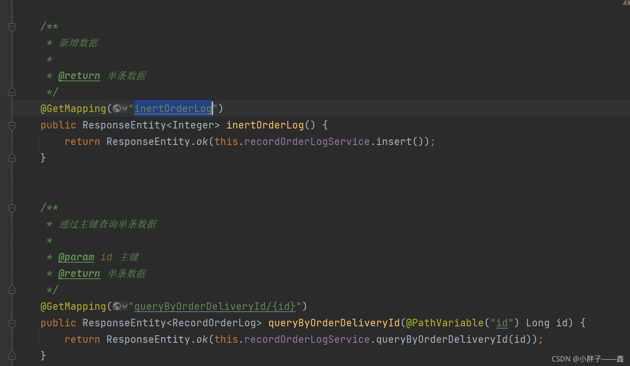Collapse the Javadoc comment for 新增数据
This screenshot has width=630, height=366.
tap(12, 27)
